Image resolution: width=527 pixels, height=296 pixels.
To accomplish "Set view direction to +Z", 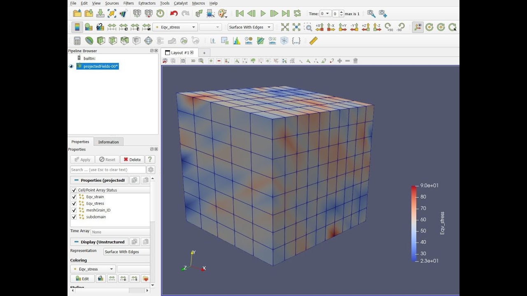I will coord(366,27).
